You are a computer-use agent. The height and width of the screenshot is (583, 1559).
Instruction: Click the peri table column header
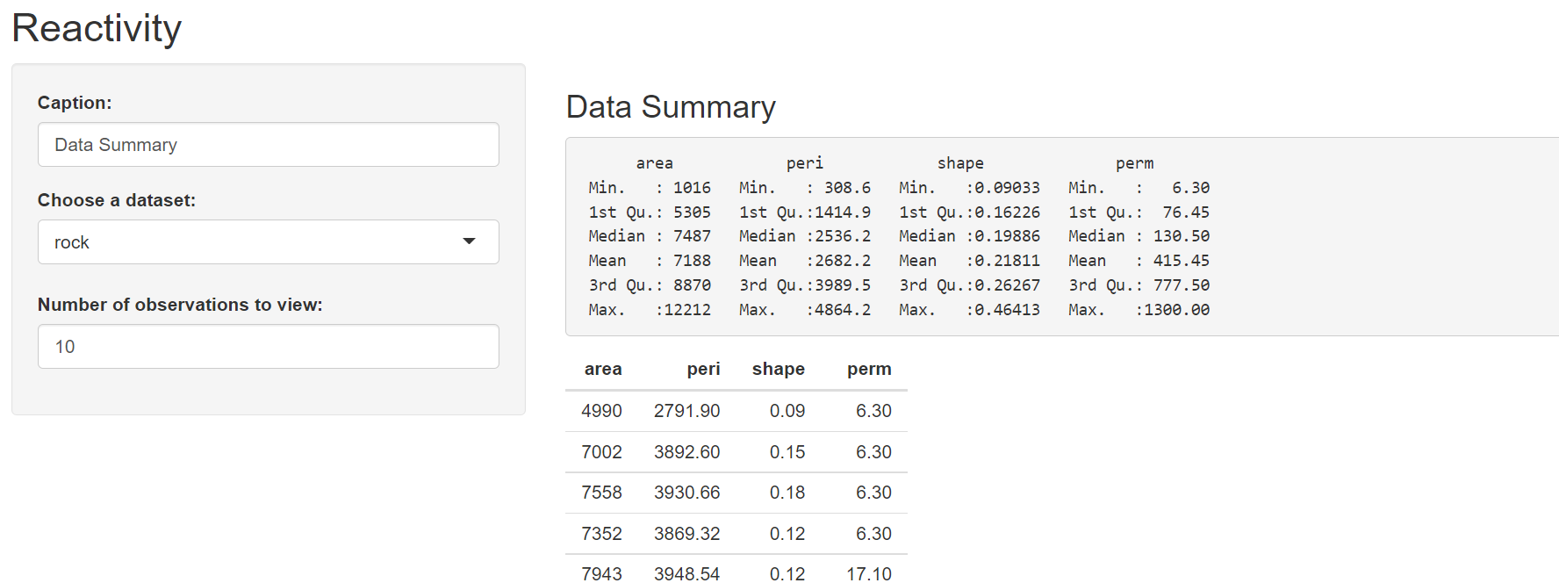tap(703, 369)
